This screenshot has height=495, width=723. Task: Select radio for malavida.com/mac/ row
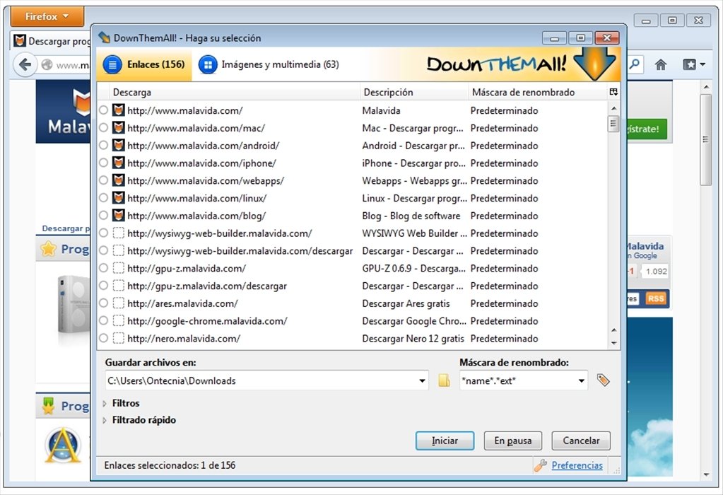[x=104, y=128]
